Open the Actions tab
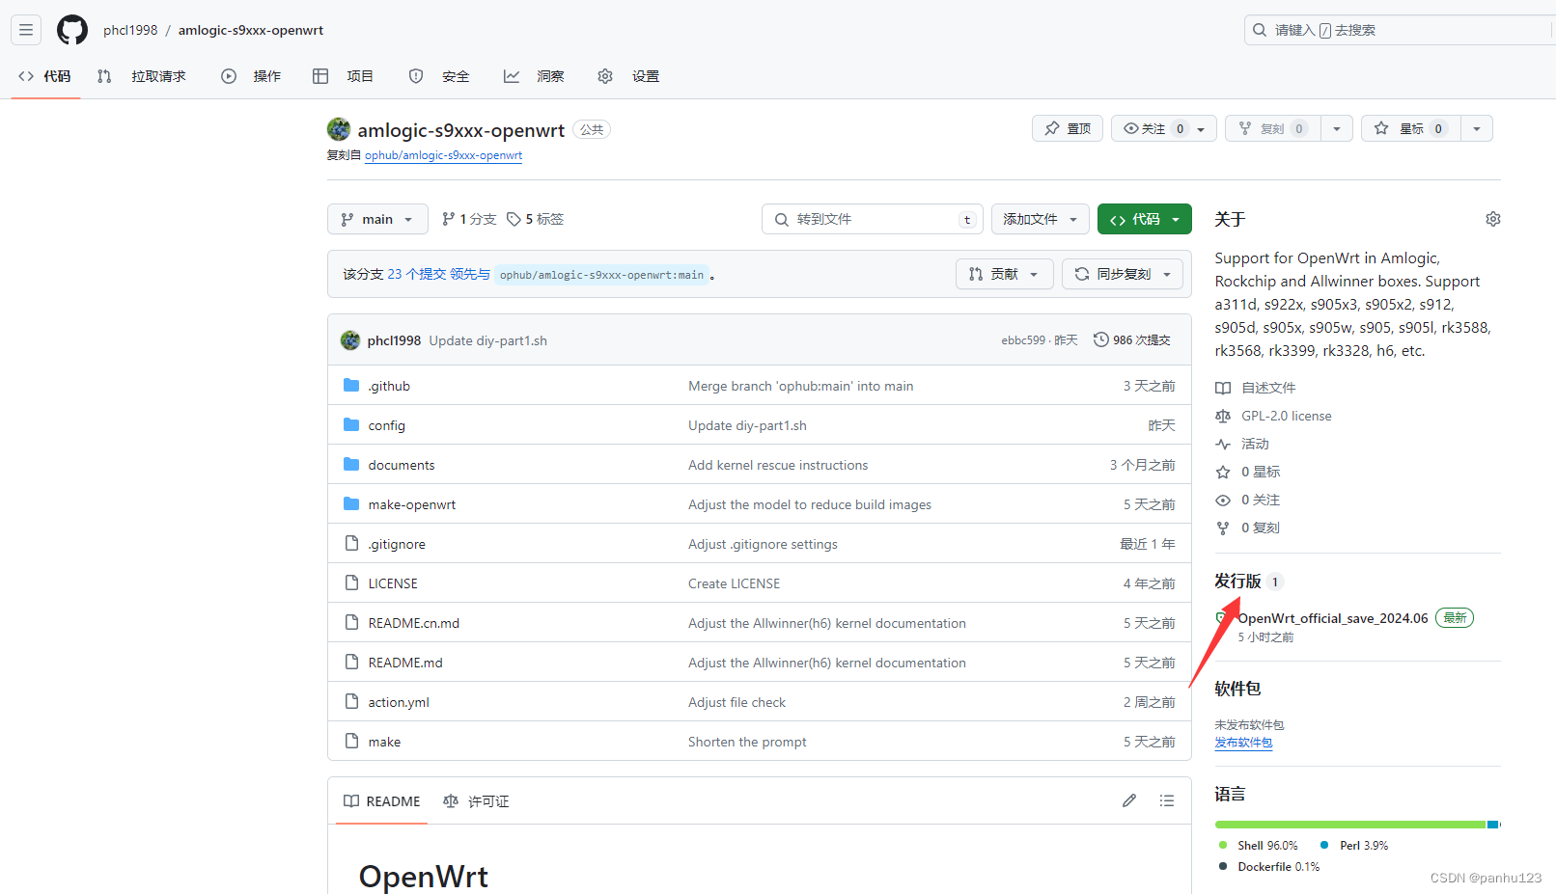Viewport: 1556px width, 894px height. 251,76
